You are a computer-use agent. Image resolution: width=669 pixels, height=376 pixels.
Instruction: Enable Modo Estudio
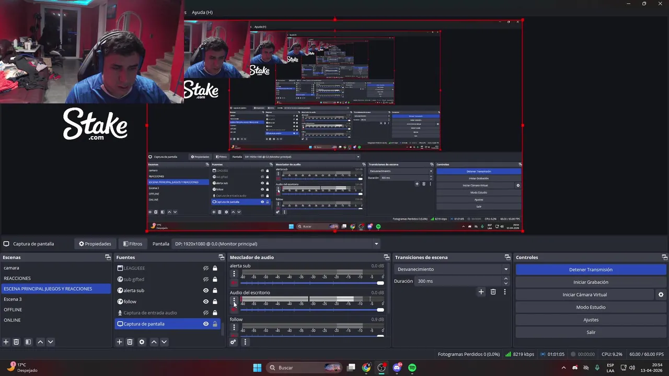coord(591,307)
